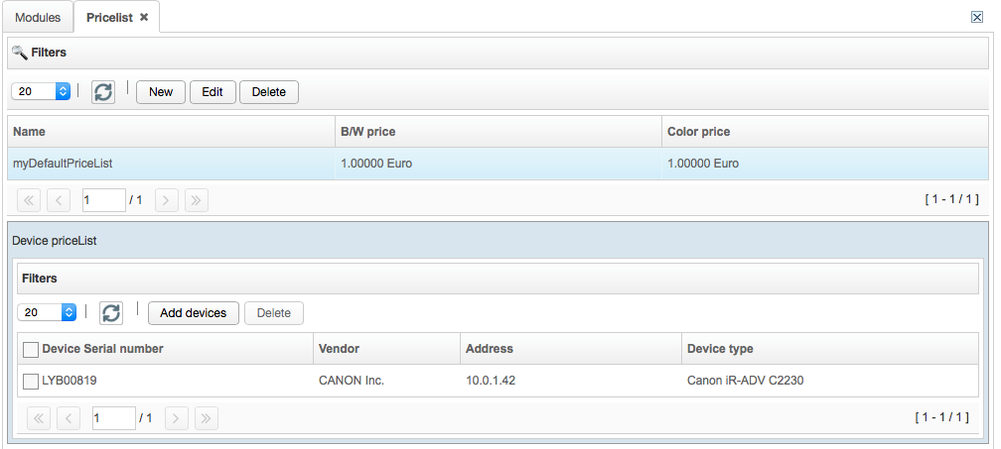Switch to the Modules tab
This screenshot has height=449, width=1001.
pyautogui.click(x=38, y=17)
